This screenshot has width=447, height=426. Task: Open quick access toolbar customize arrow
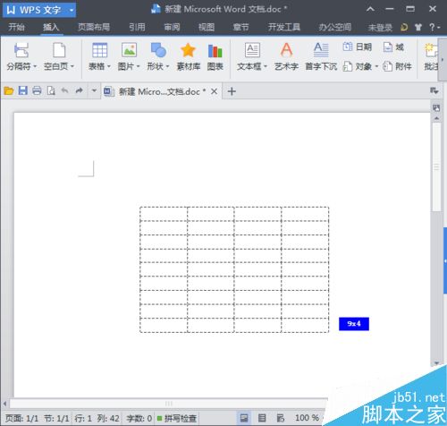94,90
